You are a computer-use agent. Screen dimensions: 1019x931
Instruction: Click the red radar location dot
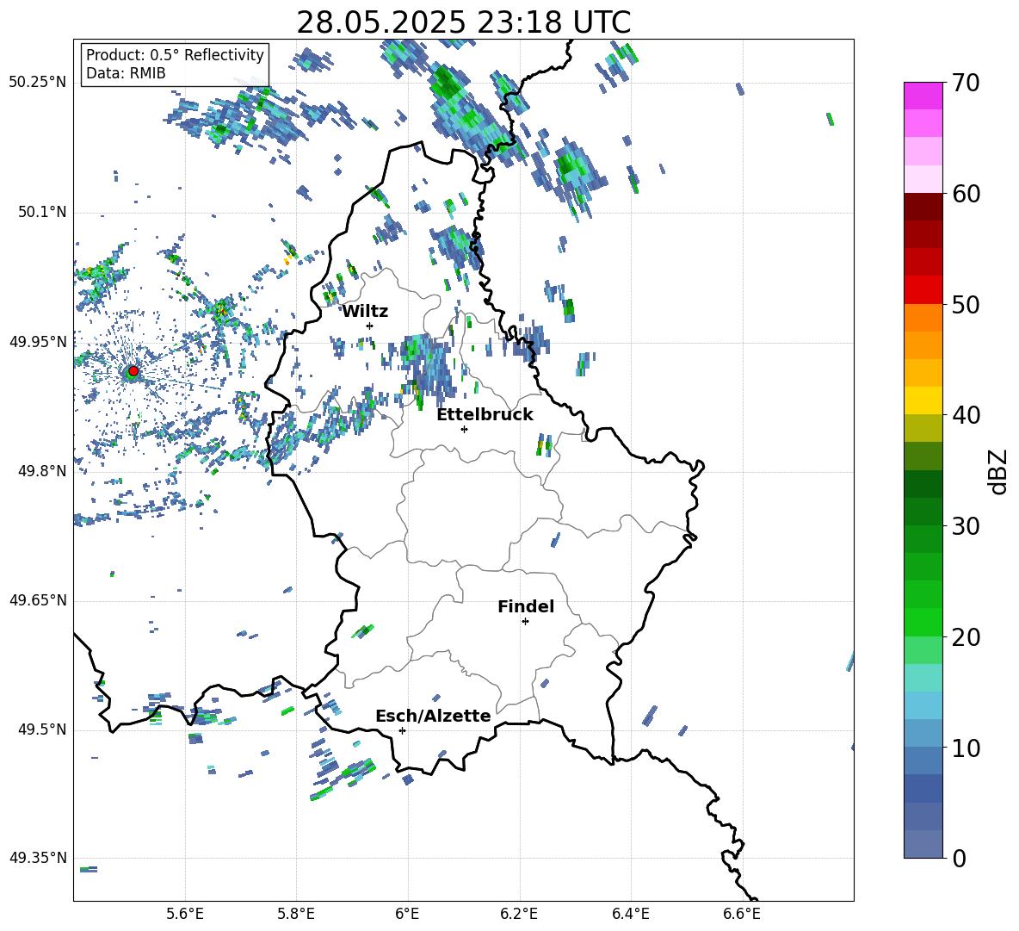[133, 371]
